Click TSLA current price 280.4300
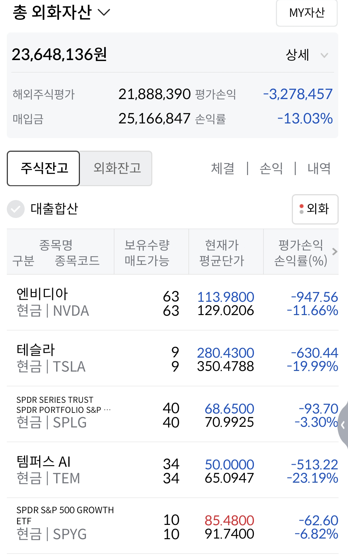 (x=226, y=353)
